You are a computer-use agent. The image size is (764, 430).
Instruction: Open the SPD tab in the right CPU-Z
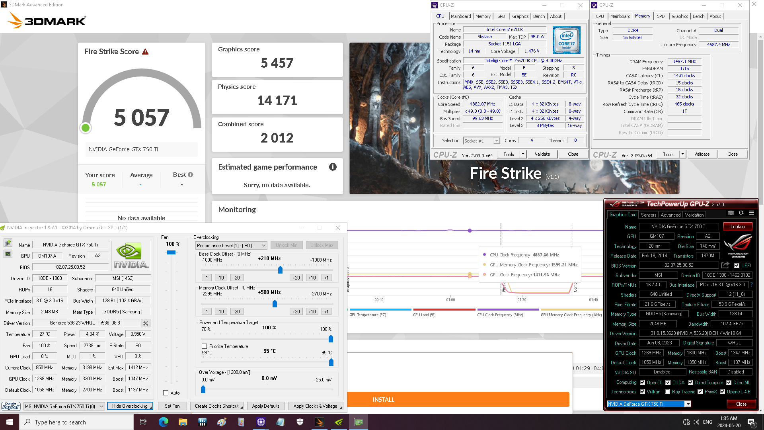(661, 16)
